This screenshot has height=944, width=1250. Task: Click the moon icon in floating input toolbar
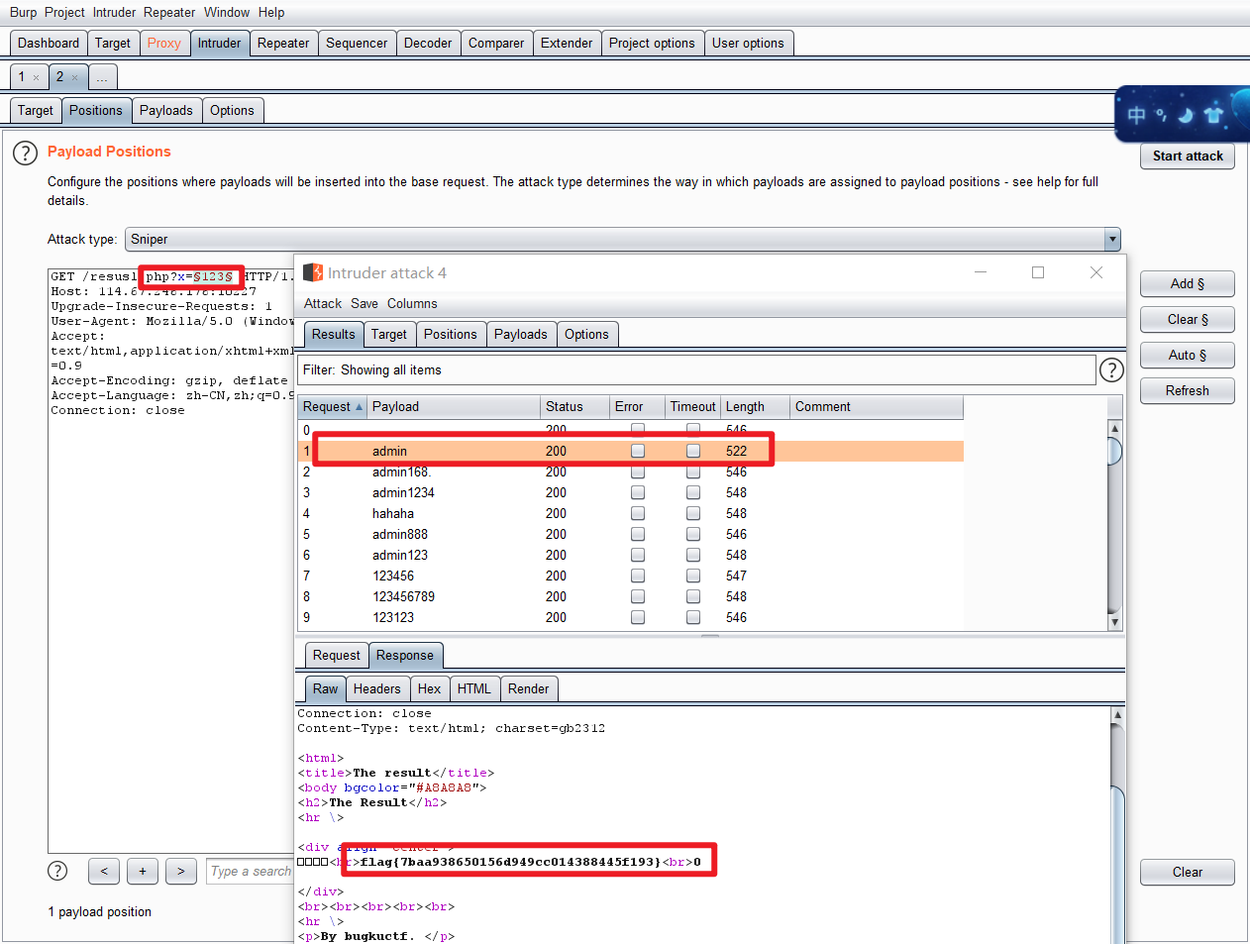[1186, 115]
